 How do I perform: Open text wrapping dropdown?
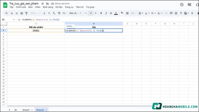pos(154,13)
